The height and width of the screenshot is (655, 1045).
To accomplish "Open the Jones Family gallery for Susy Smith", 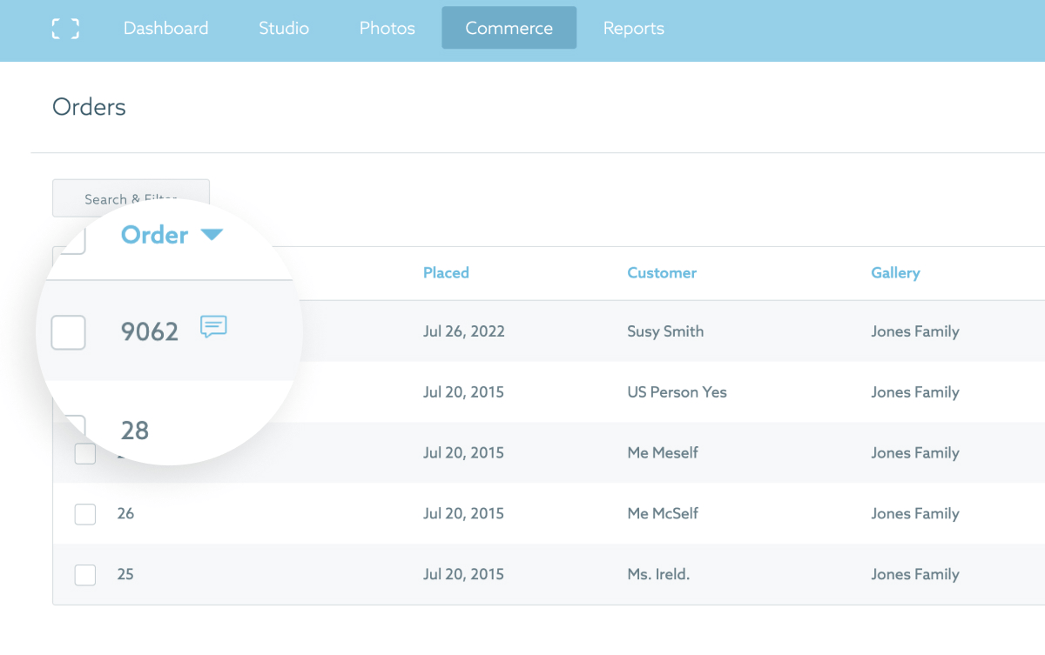I will tap(915, 331).
